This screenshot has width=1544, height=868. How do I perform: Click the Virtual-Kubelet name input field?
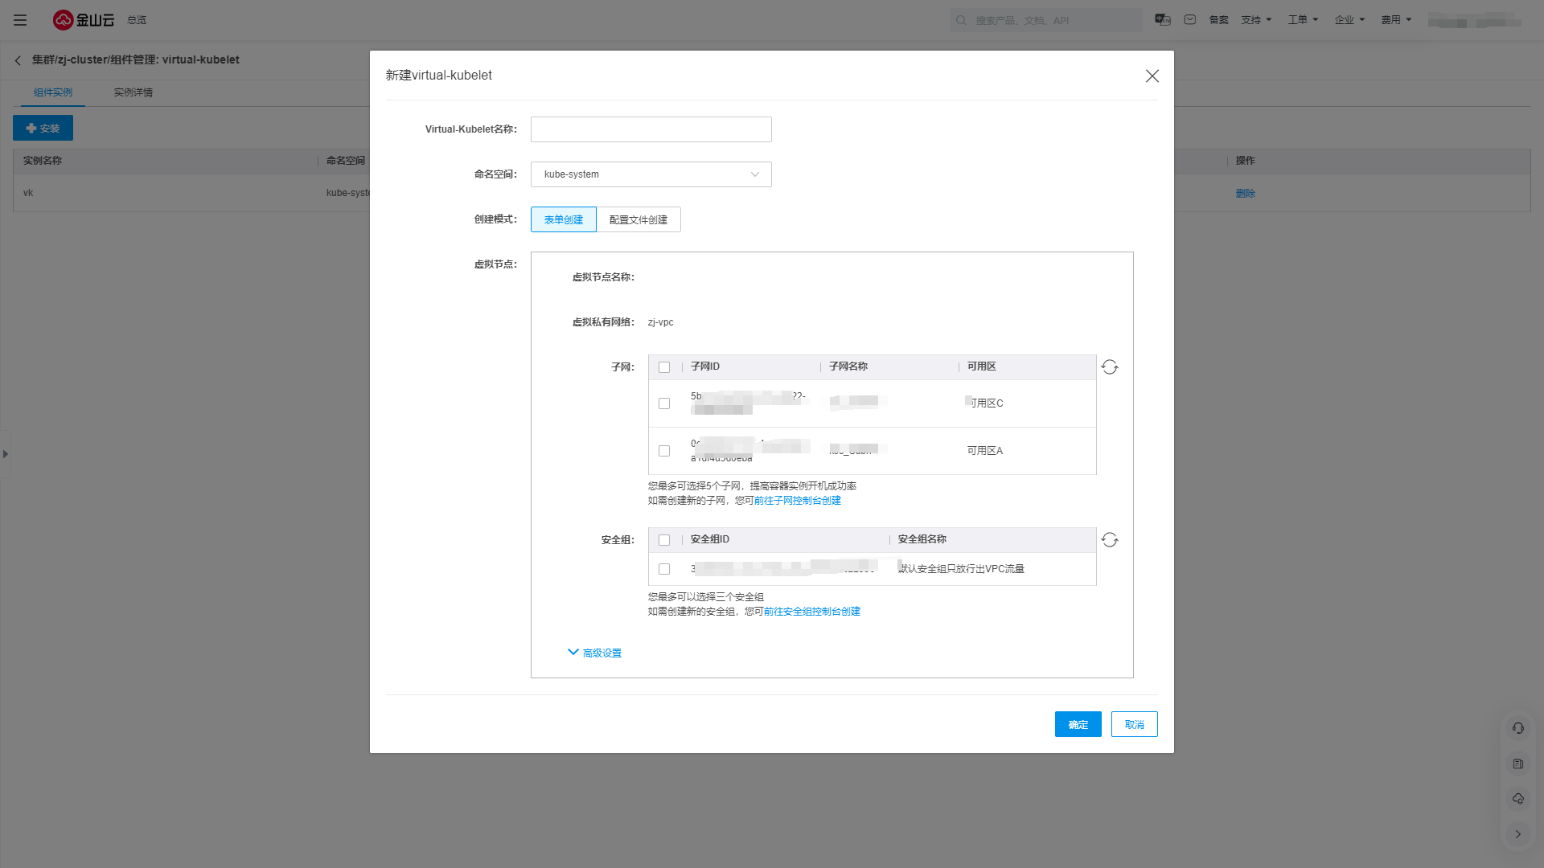pos(651,129)
